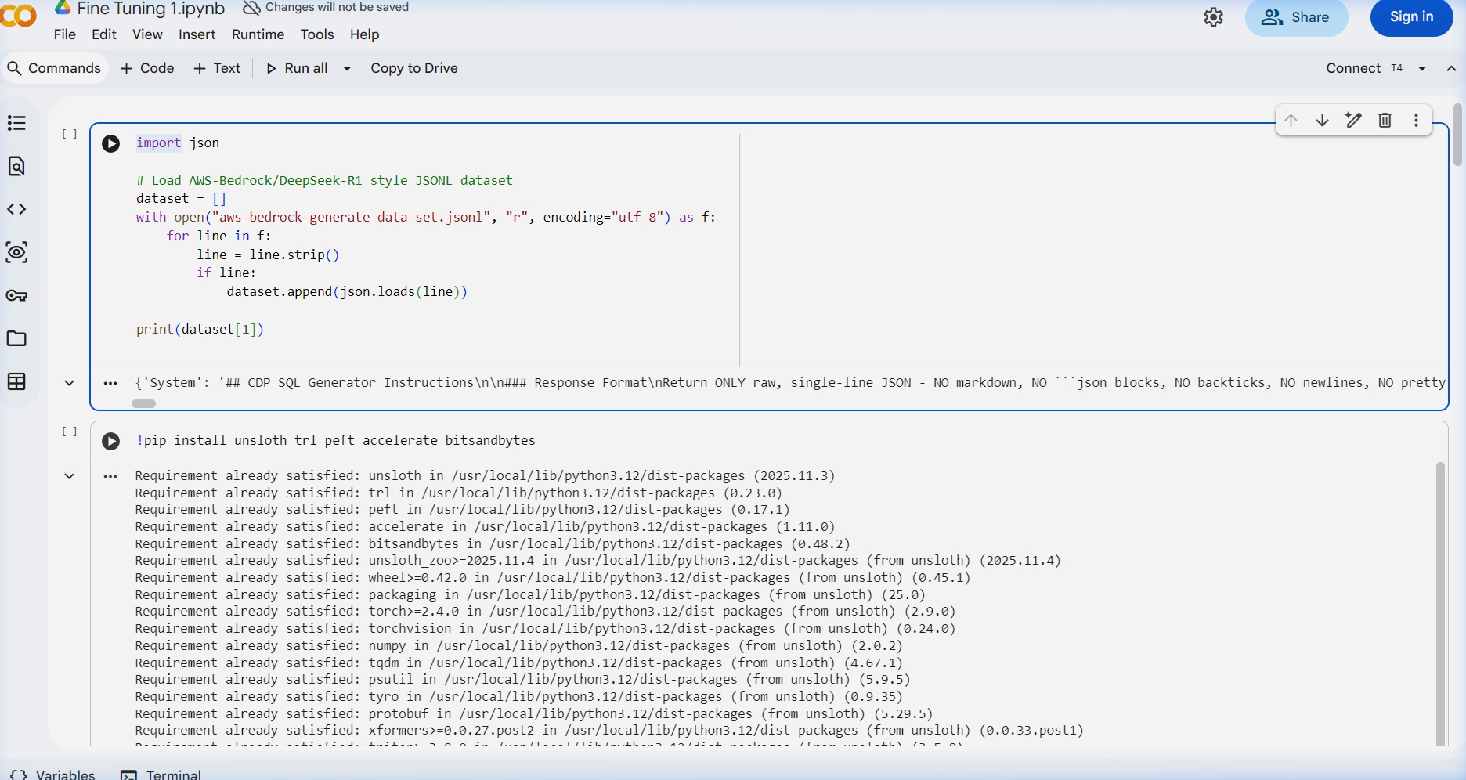Collapse the first cell output chevron

(x=69, y=383)
